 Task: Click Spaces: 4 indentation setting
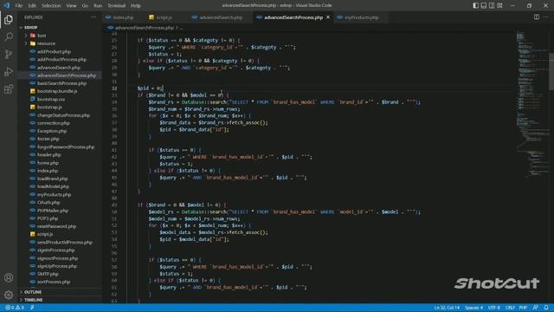click(x=473, y=308)
